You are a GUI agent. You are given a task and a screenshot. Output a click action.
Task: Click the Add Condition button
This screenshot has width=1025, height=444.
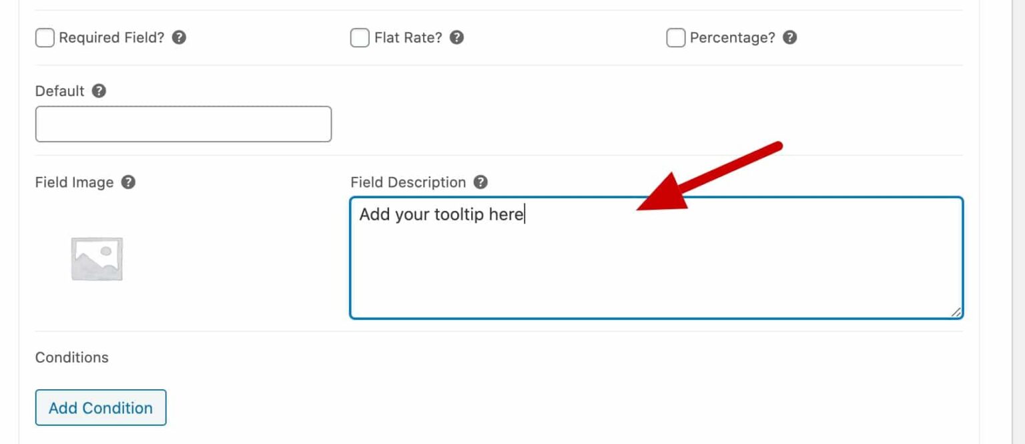tap(100, 407)
